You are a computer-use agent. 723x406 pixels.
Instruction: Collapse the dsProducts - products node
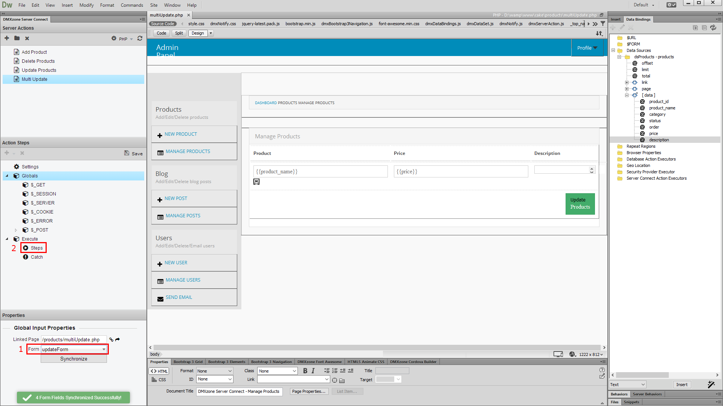619,57
